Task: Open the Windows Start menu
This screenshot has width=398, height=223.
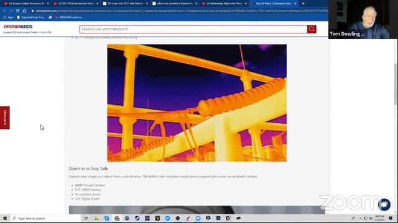Action: pos(5,218)
